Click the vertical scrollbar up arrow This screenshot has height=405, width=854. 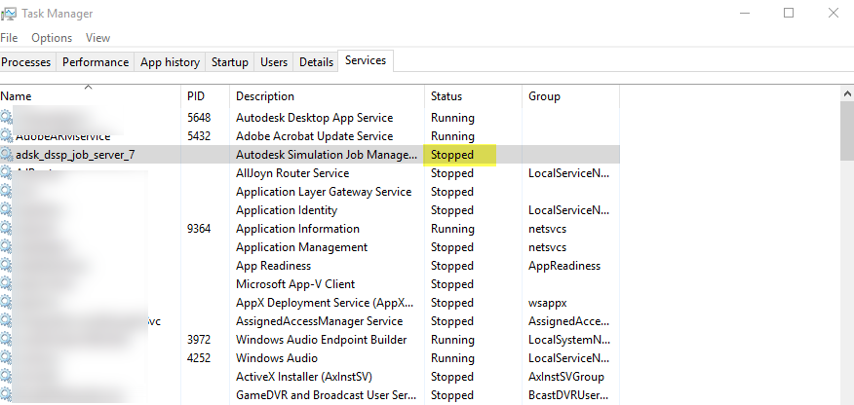coord(846,93)
